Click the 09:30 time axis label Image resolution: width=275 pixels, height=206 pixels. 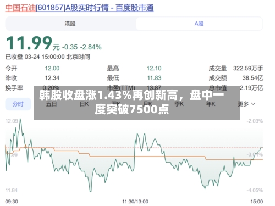12,202
